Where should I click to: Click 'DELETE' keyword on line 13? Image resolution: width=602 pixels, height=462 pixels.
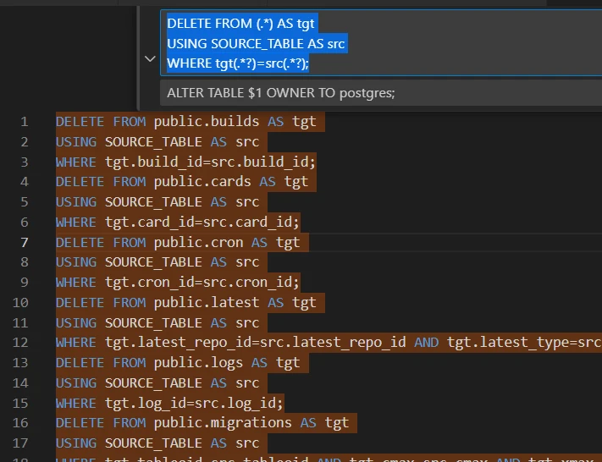pyautogui.click(x=80, y=363)
